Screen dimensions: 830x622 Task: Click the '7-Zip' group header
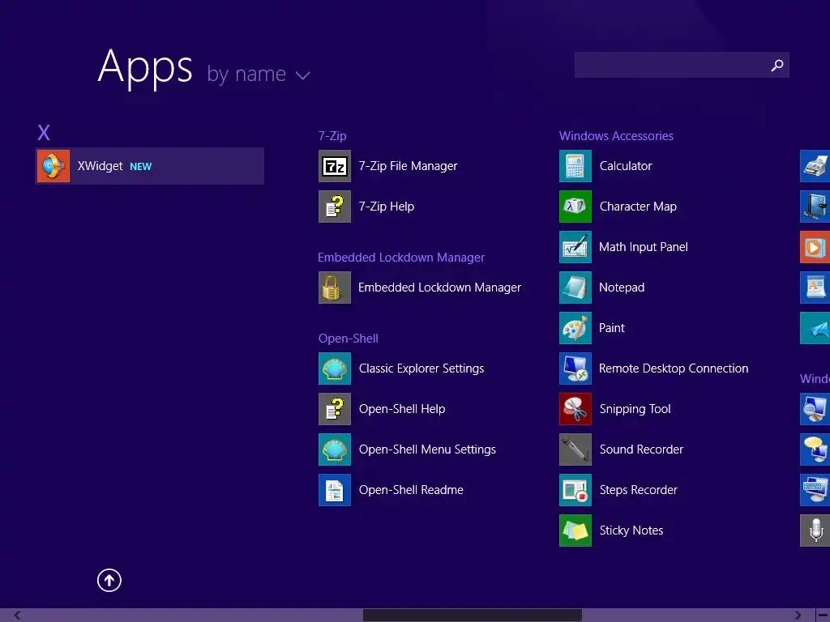coord(332,136)
